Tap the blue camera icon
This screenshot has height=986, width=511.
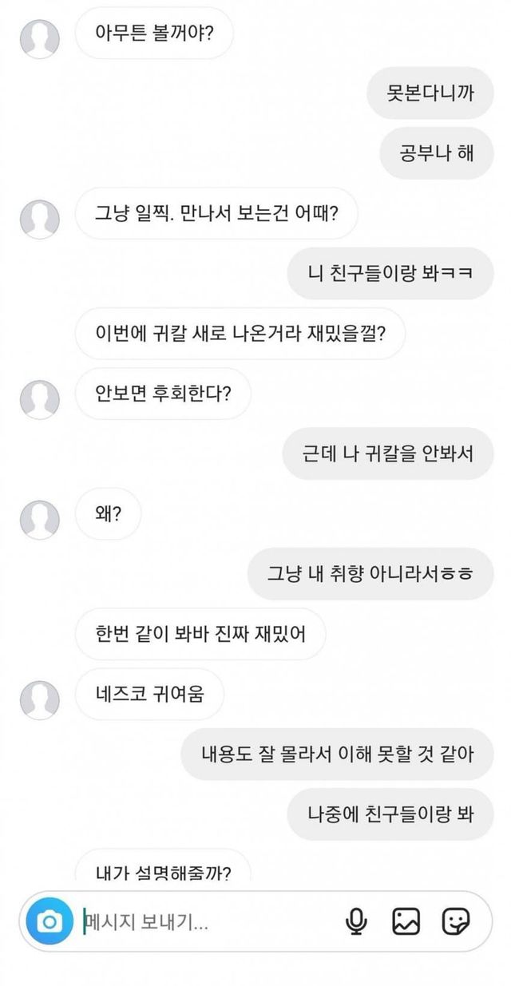pyautogui.click(x=50, y=922)
